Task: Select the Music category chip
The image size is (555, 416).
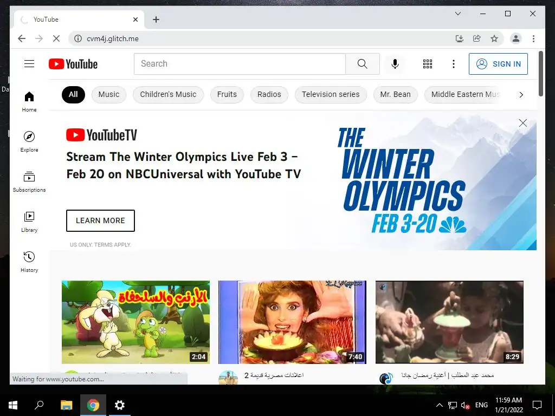Action: 108,94
